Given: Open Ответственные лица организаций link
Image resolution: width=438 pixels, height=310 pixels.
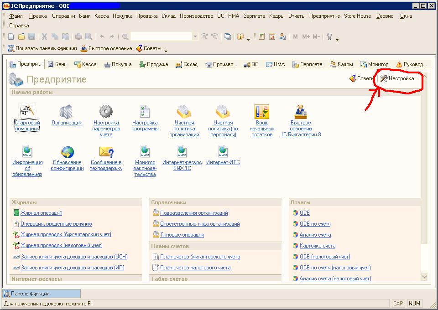Looking at the screenshot, I should click(200, 224).
